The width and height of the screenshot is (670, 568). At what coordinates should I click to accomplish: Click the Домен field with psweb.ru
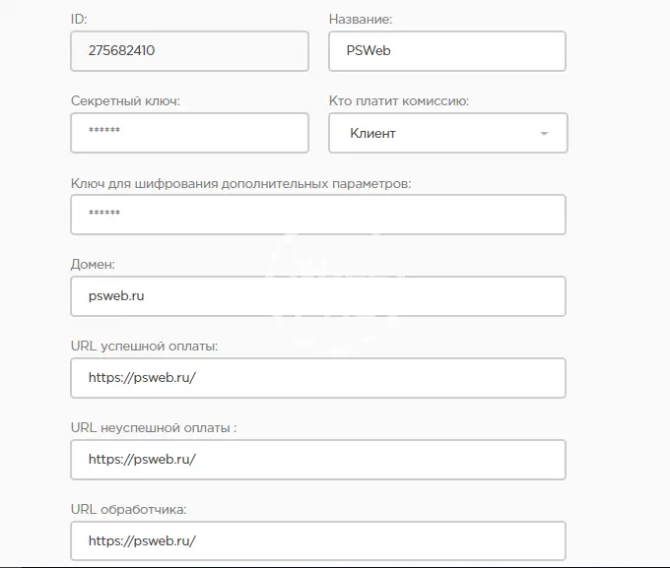[317, 296]
